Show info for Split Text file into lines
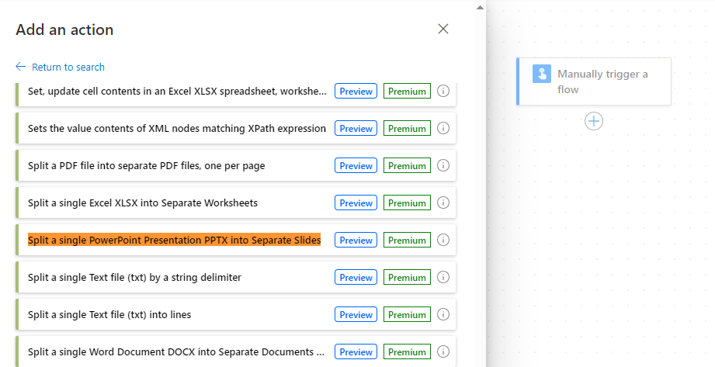This screenshot has height=367, width=715. click(x=443, y=314)
